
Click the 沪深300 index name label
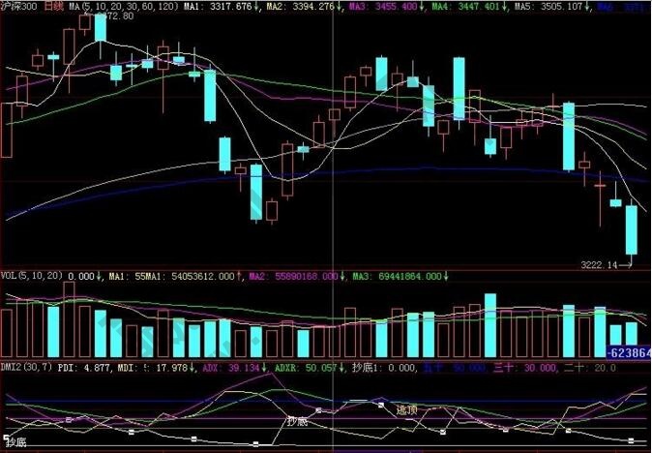pos(19,7)
